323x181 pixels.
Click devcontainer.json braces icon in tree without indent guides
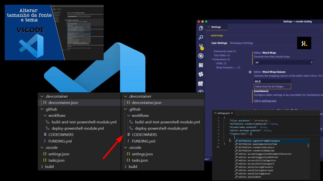45,103
